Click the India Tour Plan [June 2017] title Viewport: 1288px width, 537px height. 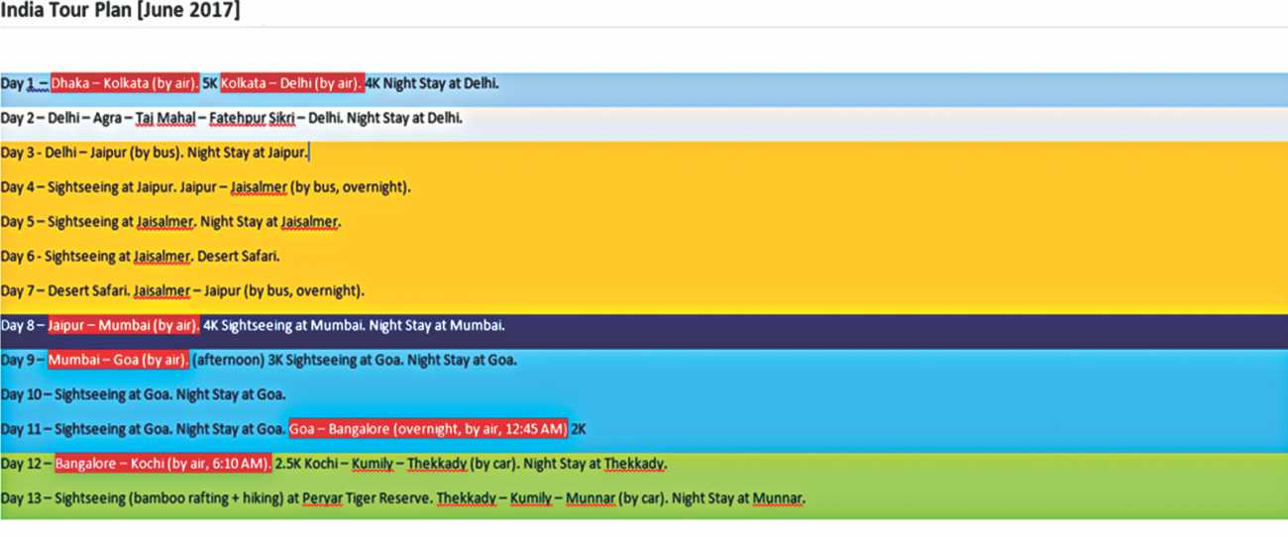(120, 11)
